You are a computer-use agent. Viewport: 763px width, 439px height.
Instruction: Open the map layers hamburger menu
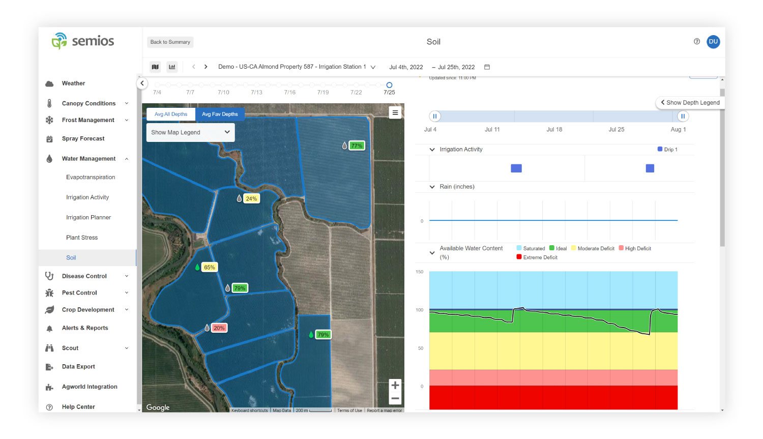(395, 113)
